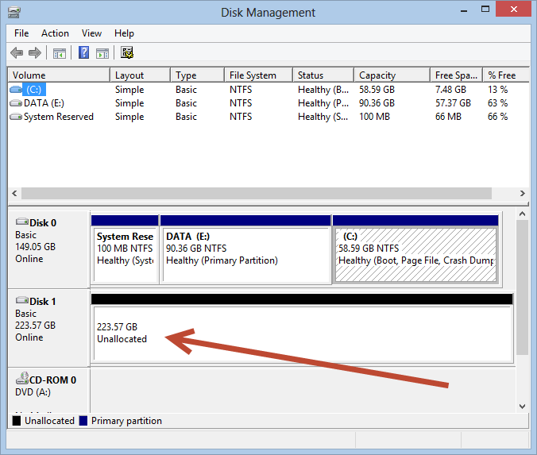This screenshot has width=537, height=455.
Task: Select the CD-ROM 0 drive icon
Action: [21, 380]
